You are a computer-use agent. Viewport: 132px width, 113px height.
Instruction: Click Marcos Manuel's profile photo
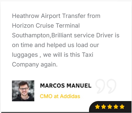point(23,91)
